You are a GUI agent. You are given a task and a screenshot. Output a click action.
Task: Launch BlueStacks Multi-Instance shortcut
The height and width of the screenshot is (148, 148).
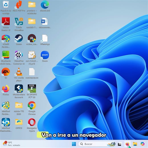(x=6, y=55)
